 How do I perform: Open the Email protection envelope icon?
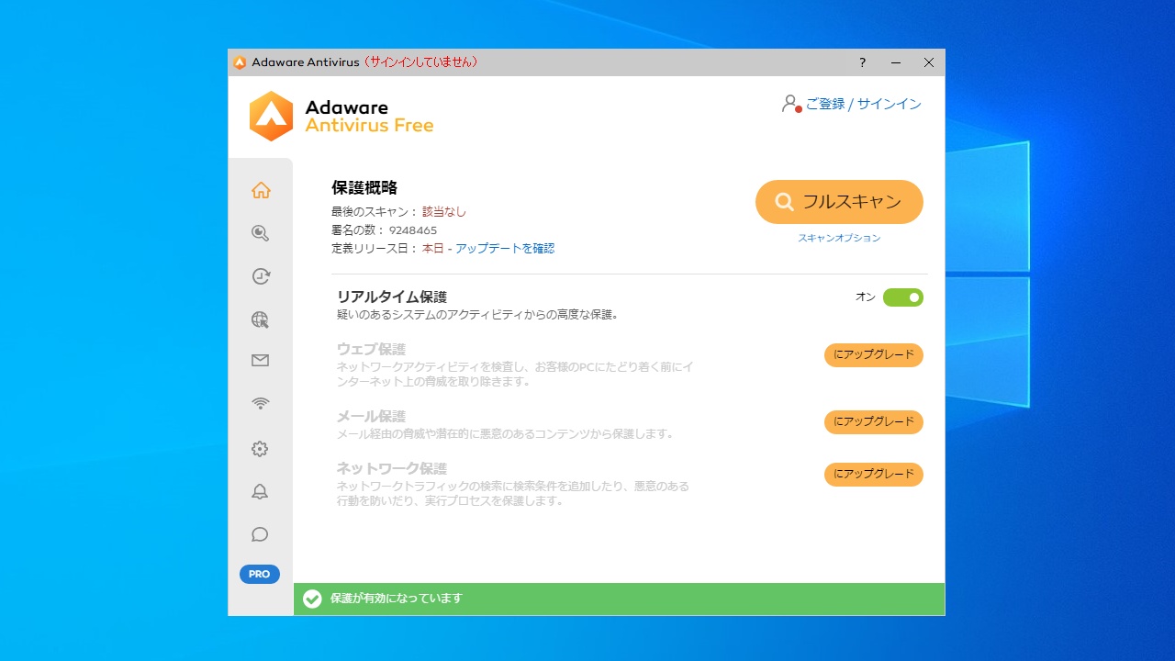pyautogui.click(x=261, y=361)
